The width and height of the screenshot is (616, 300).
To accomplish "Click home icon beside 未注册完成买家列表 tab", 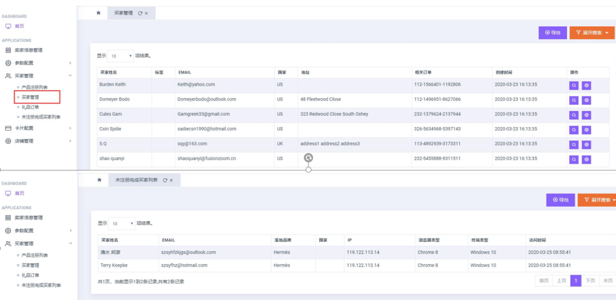I will tap(99, 180).
